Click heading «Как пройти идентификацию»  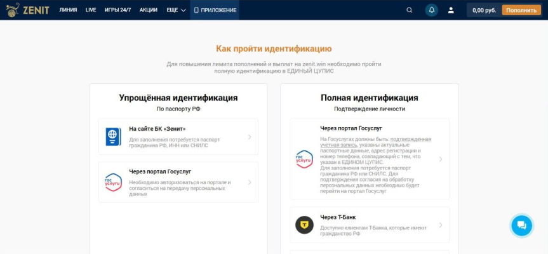pos(274,48)
